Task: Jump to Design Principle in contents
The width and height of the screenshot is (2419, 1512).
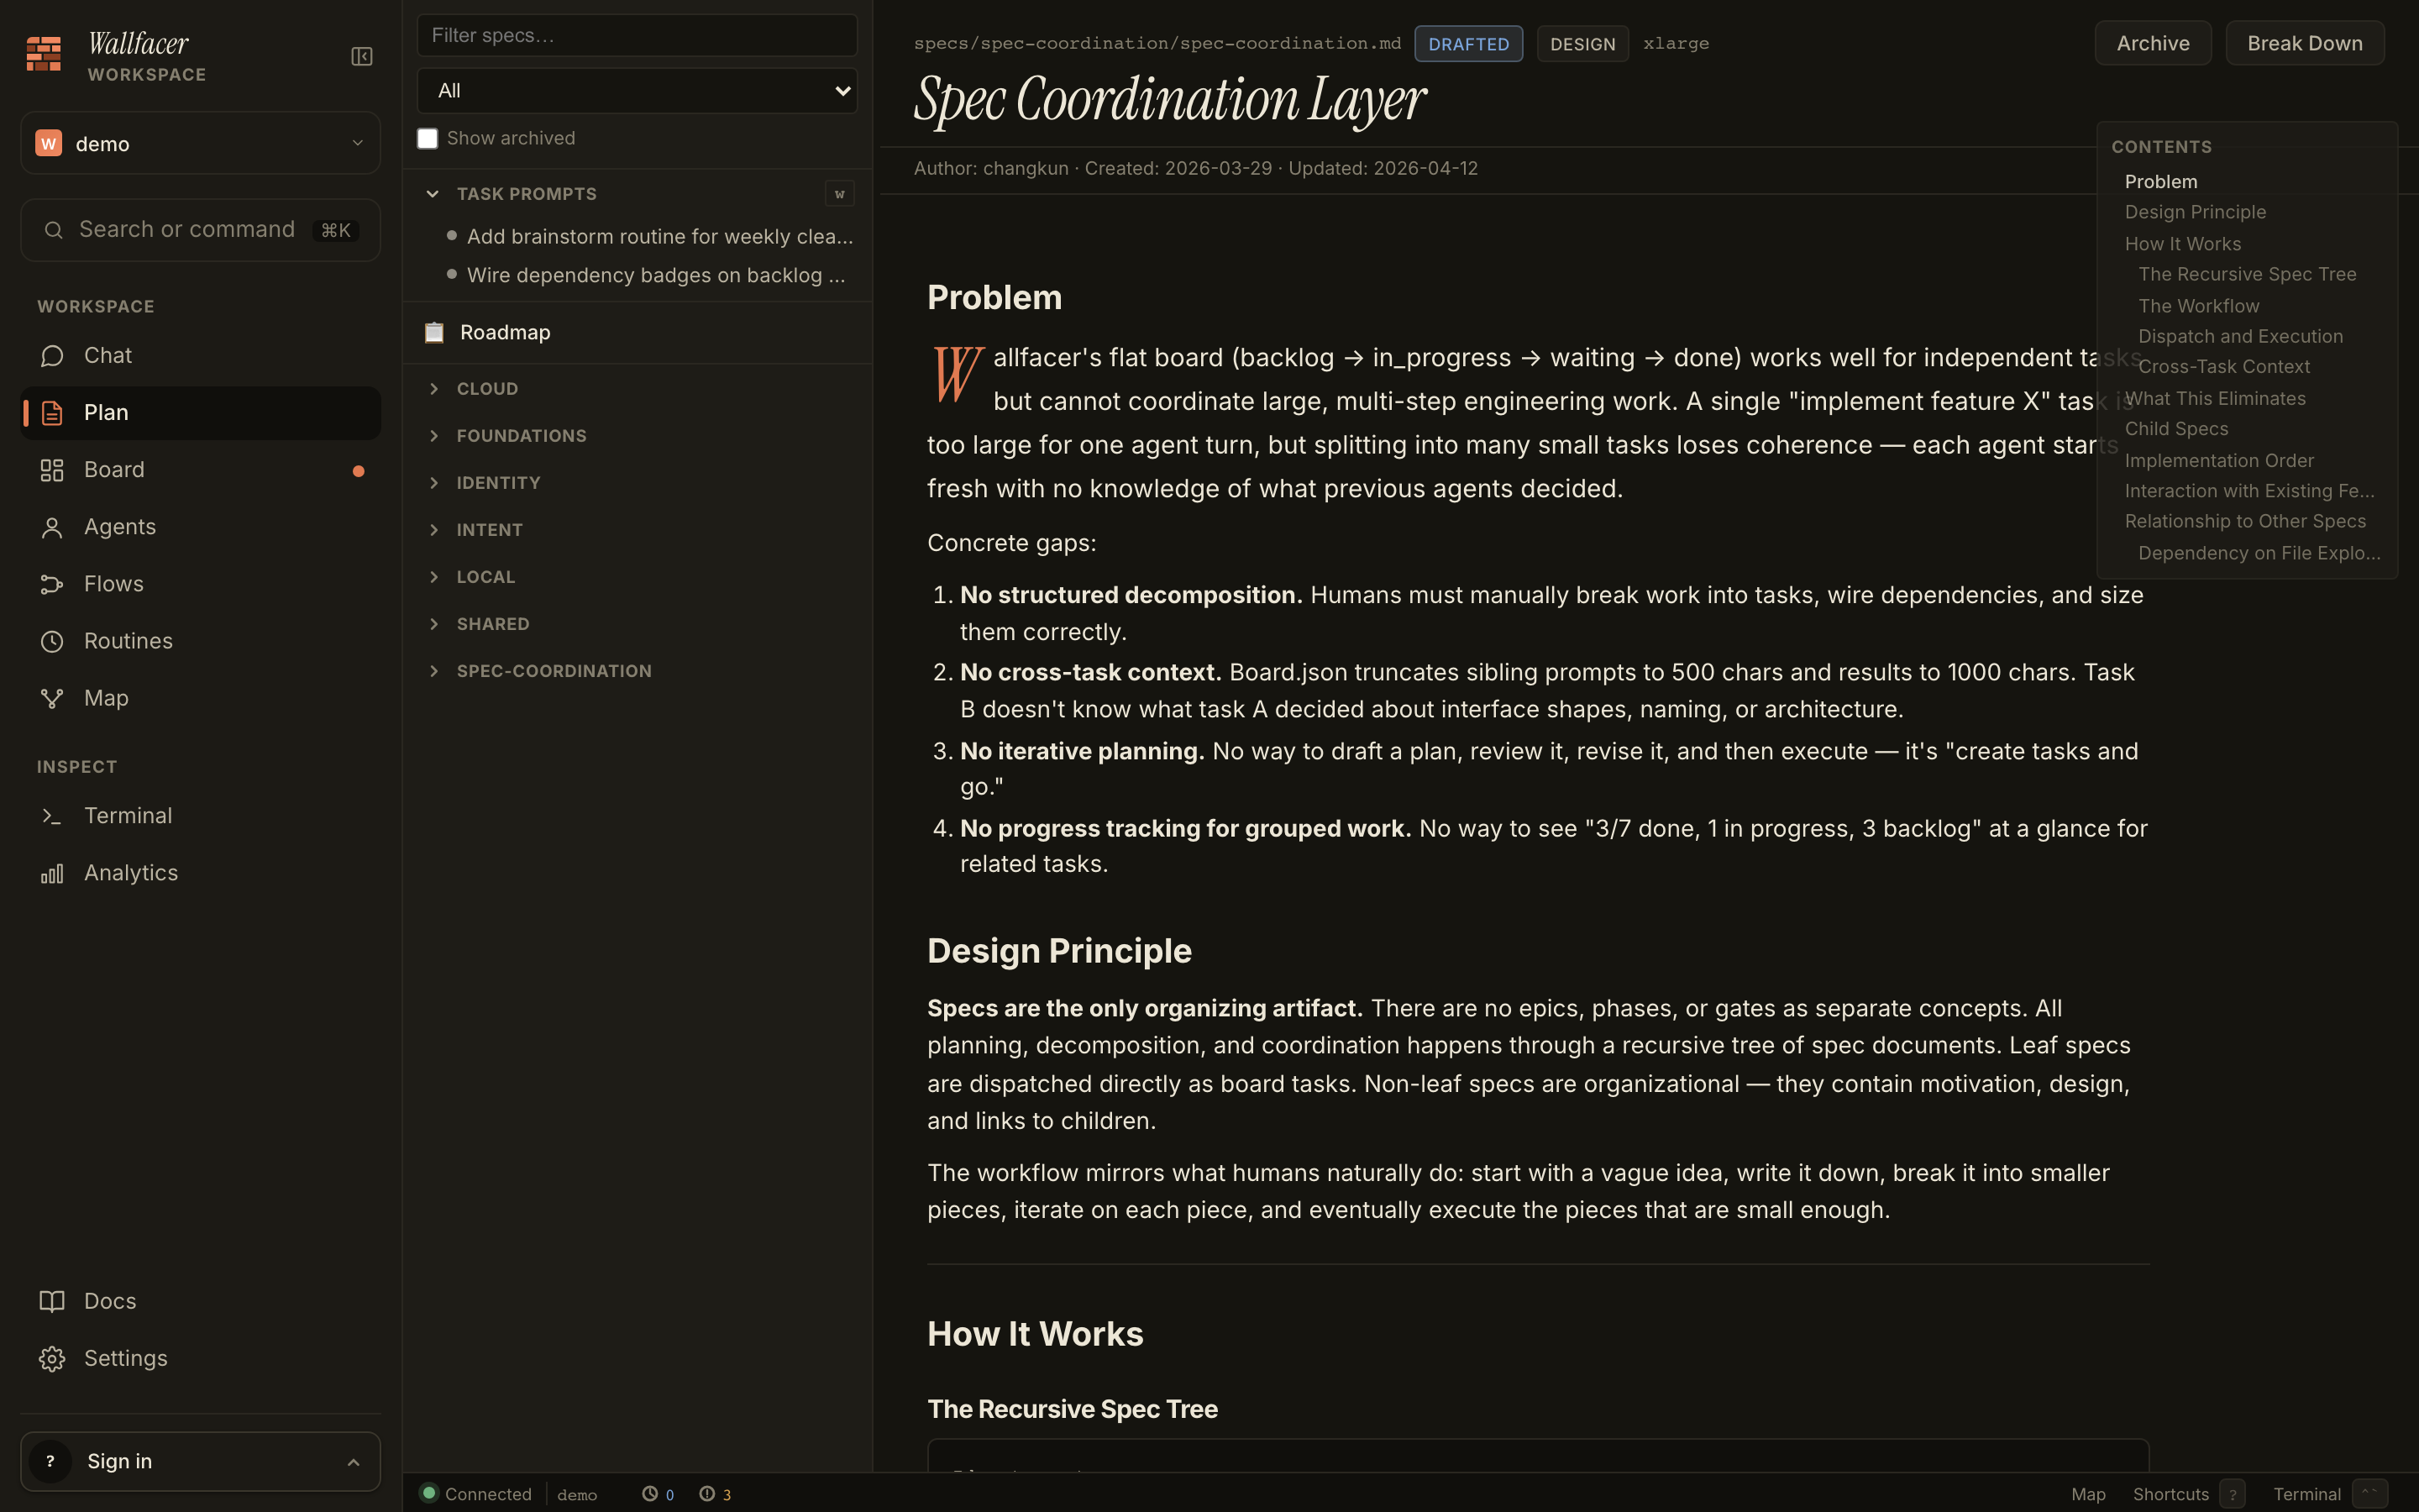Action: coord(2195,212)
